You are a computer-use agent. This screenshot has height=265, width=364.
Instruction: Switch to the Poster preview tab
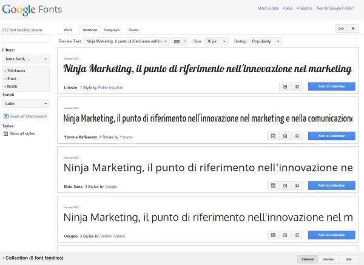133,30
